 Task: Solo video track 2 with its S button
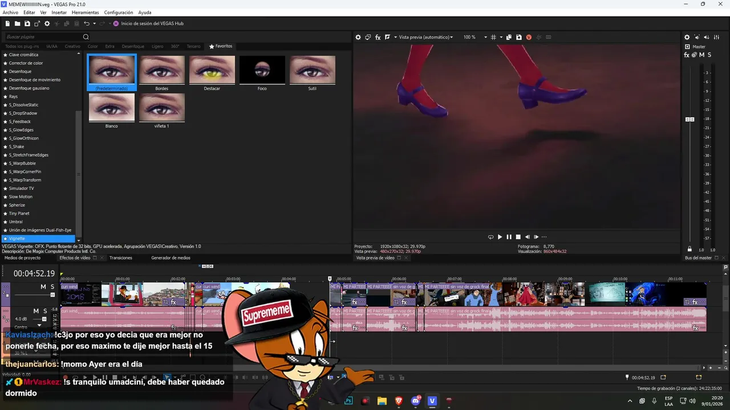click(52, 286)
